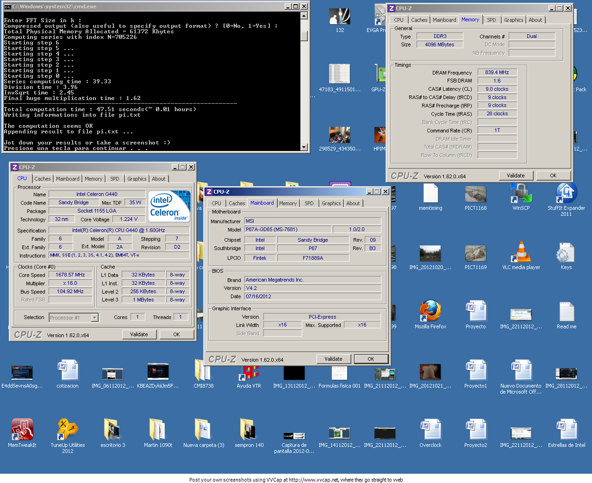
Task: Click the processor Name field Intel Celeron G440
Action: click(97, 194)
